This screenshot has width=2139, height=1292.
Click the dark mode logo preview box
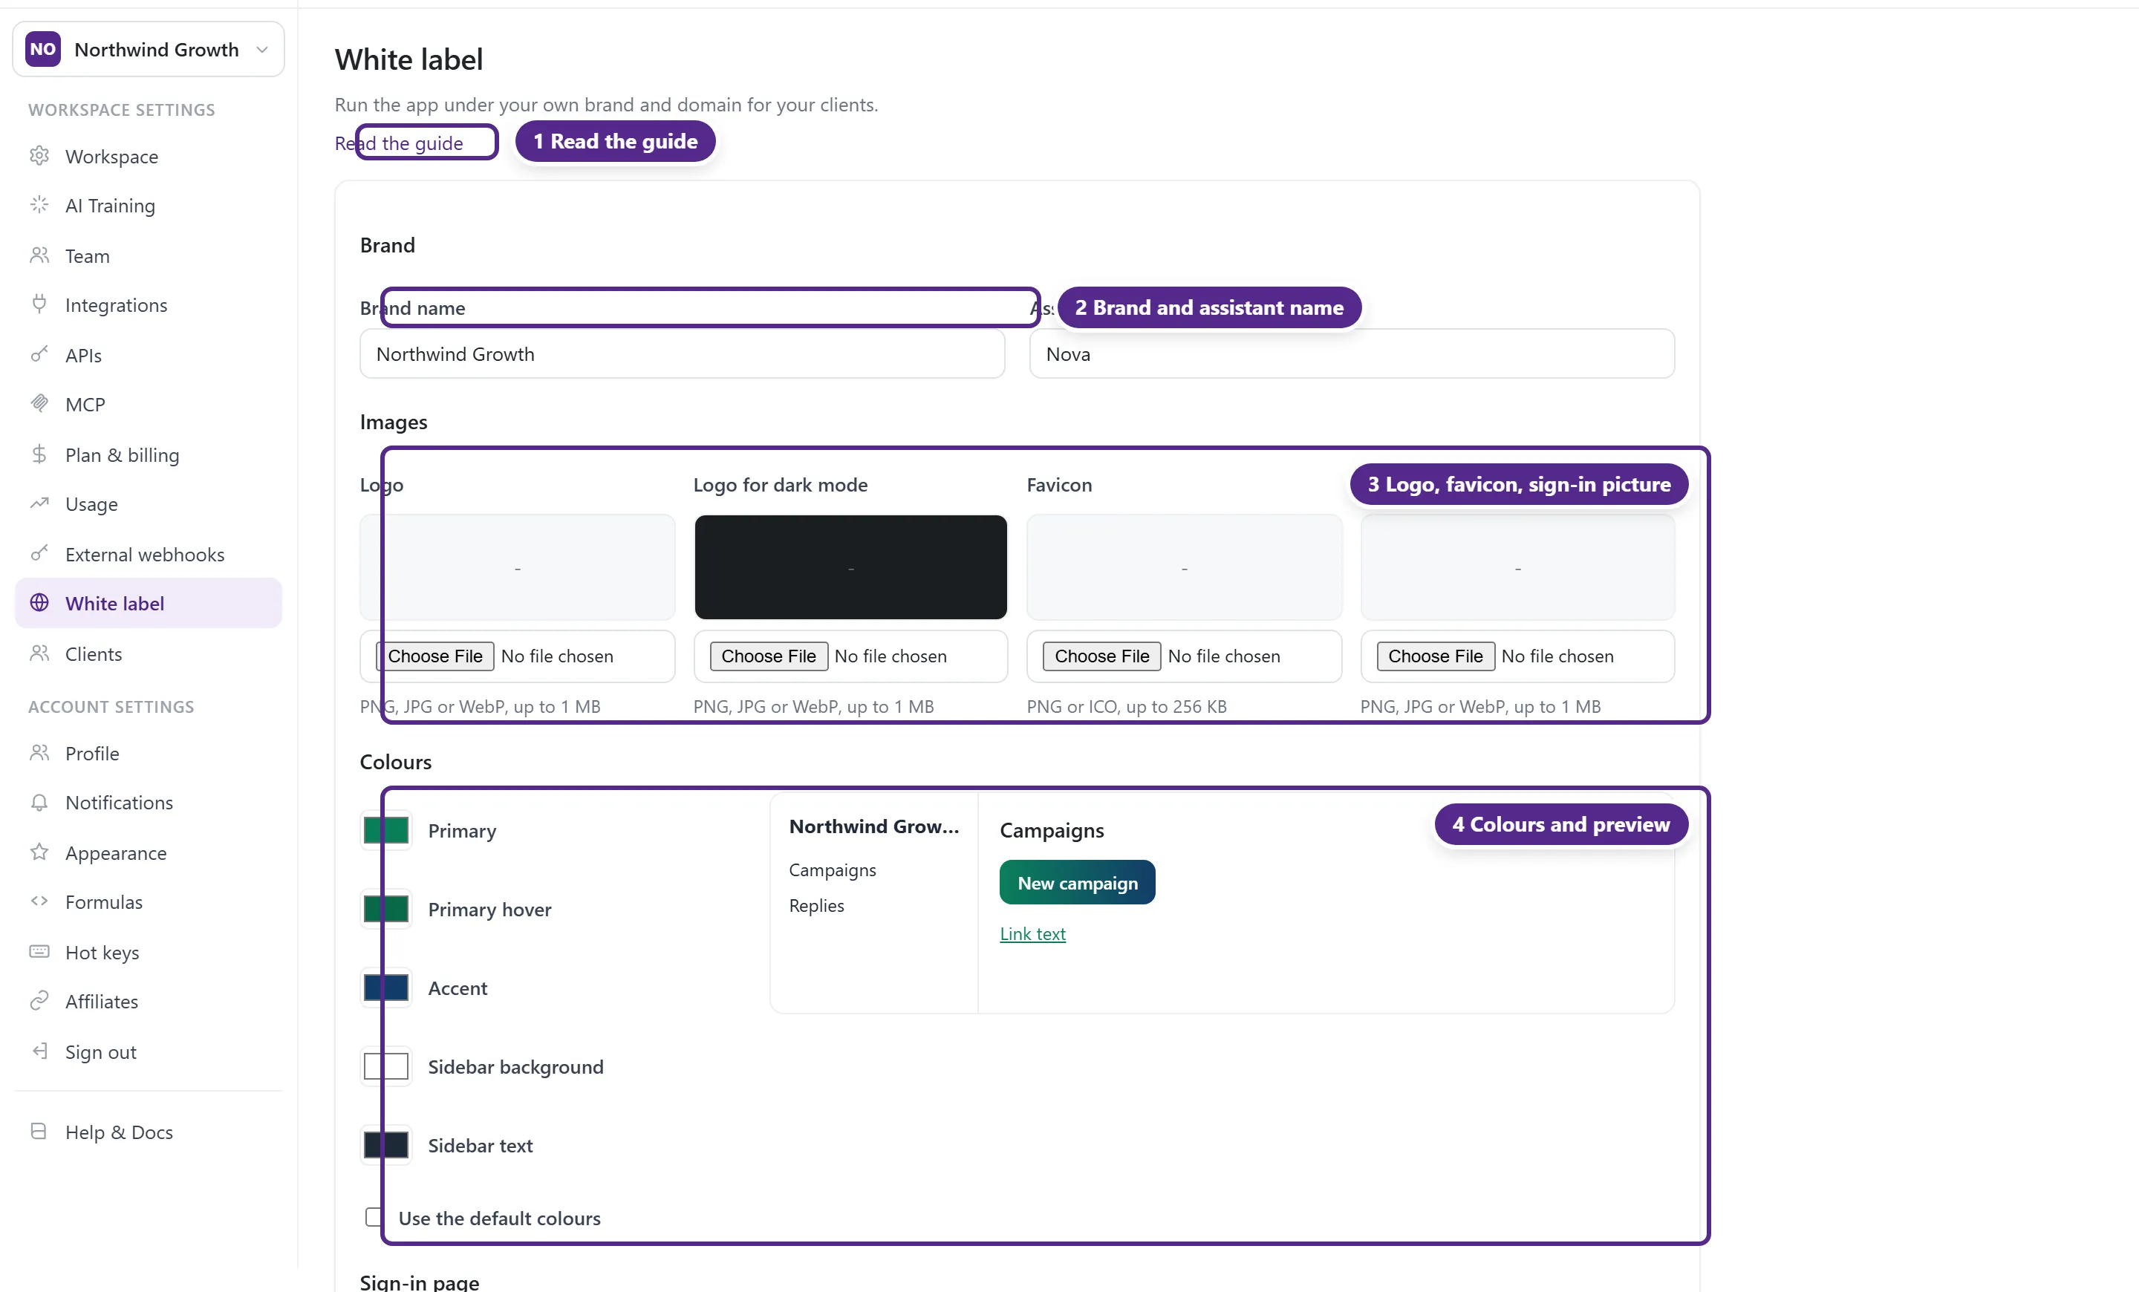point(850,567)
